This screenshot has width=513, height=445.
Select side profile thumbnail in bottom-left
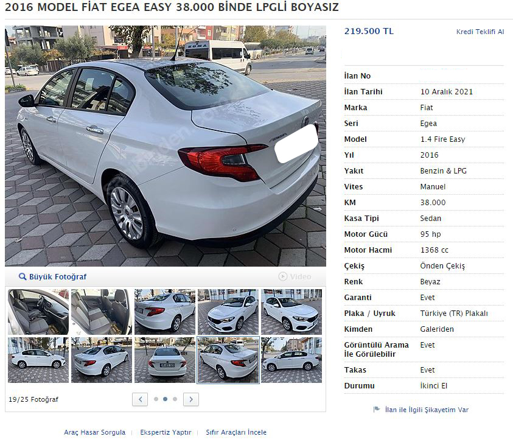pos(38,360)
